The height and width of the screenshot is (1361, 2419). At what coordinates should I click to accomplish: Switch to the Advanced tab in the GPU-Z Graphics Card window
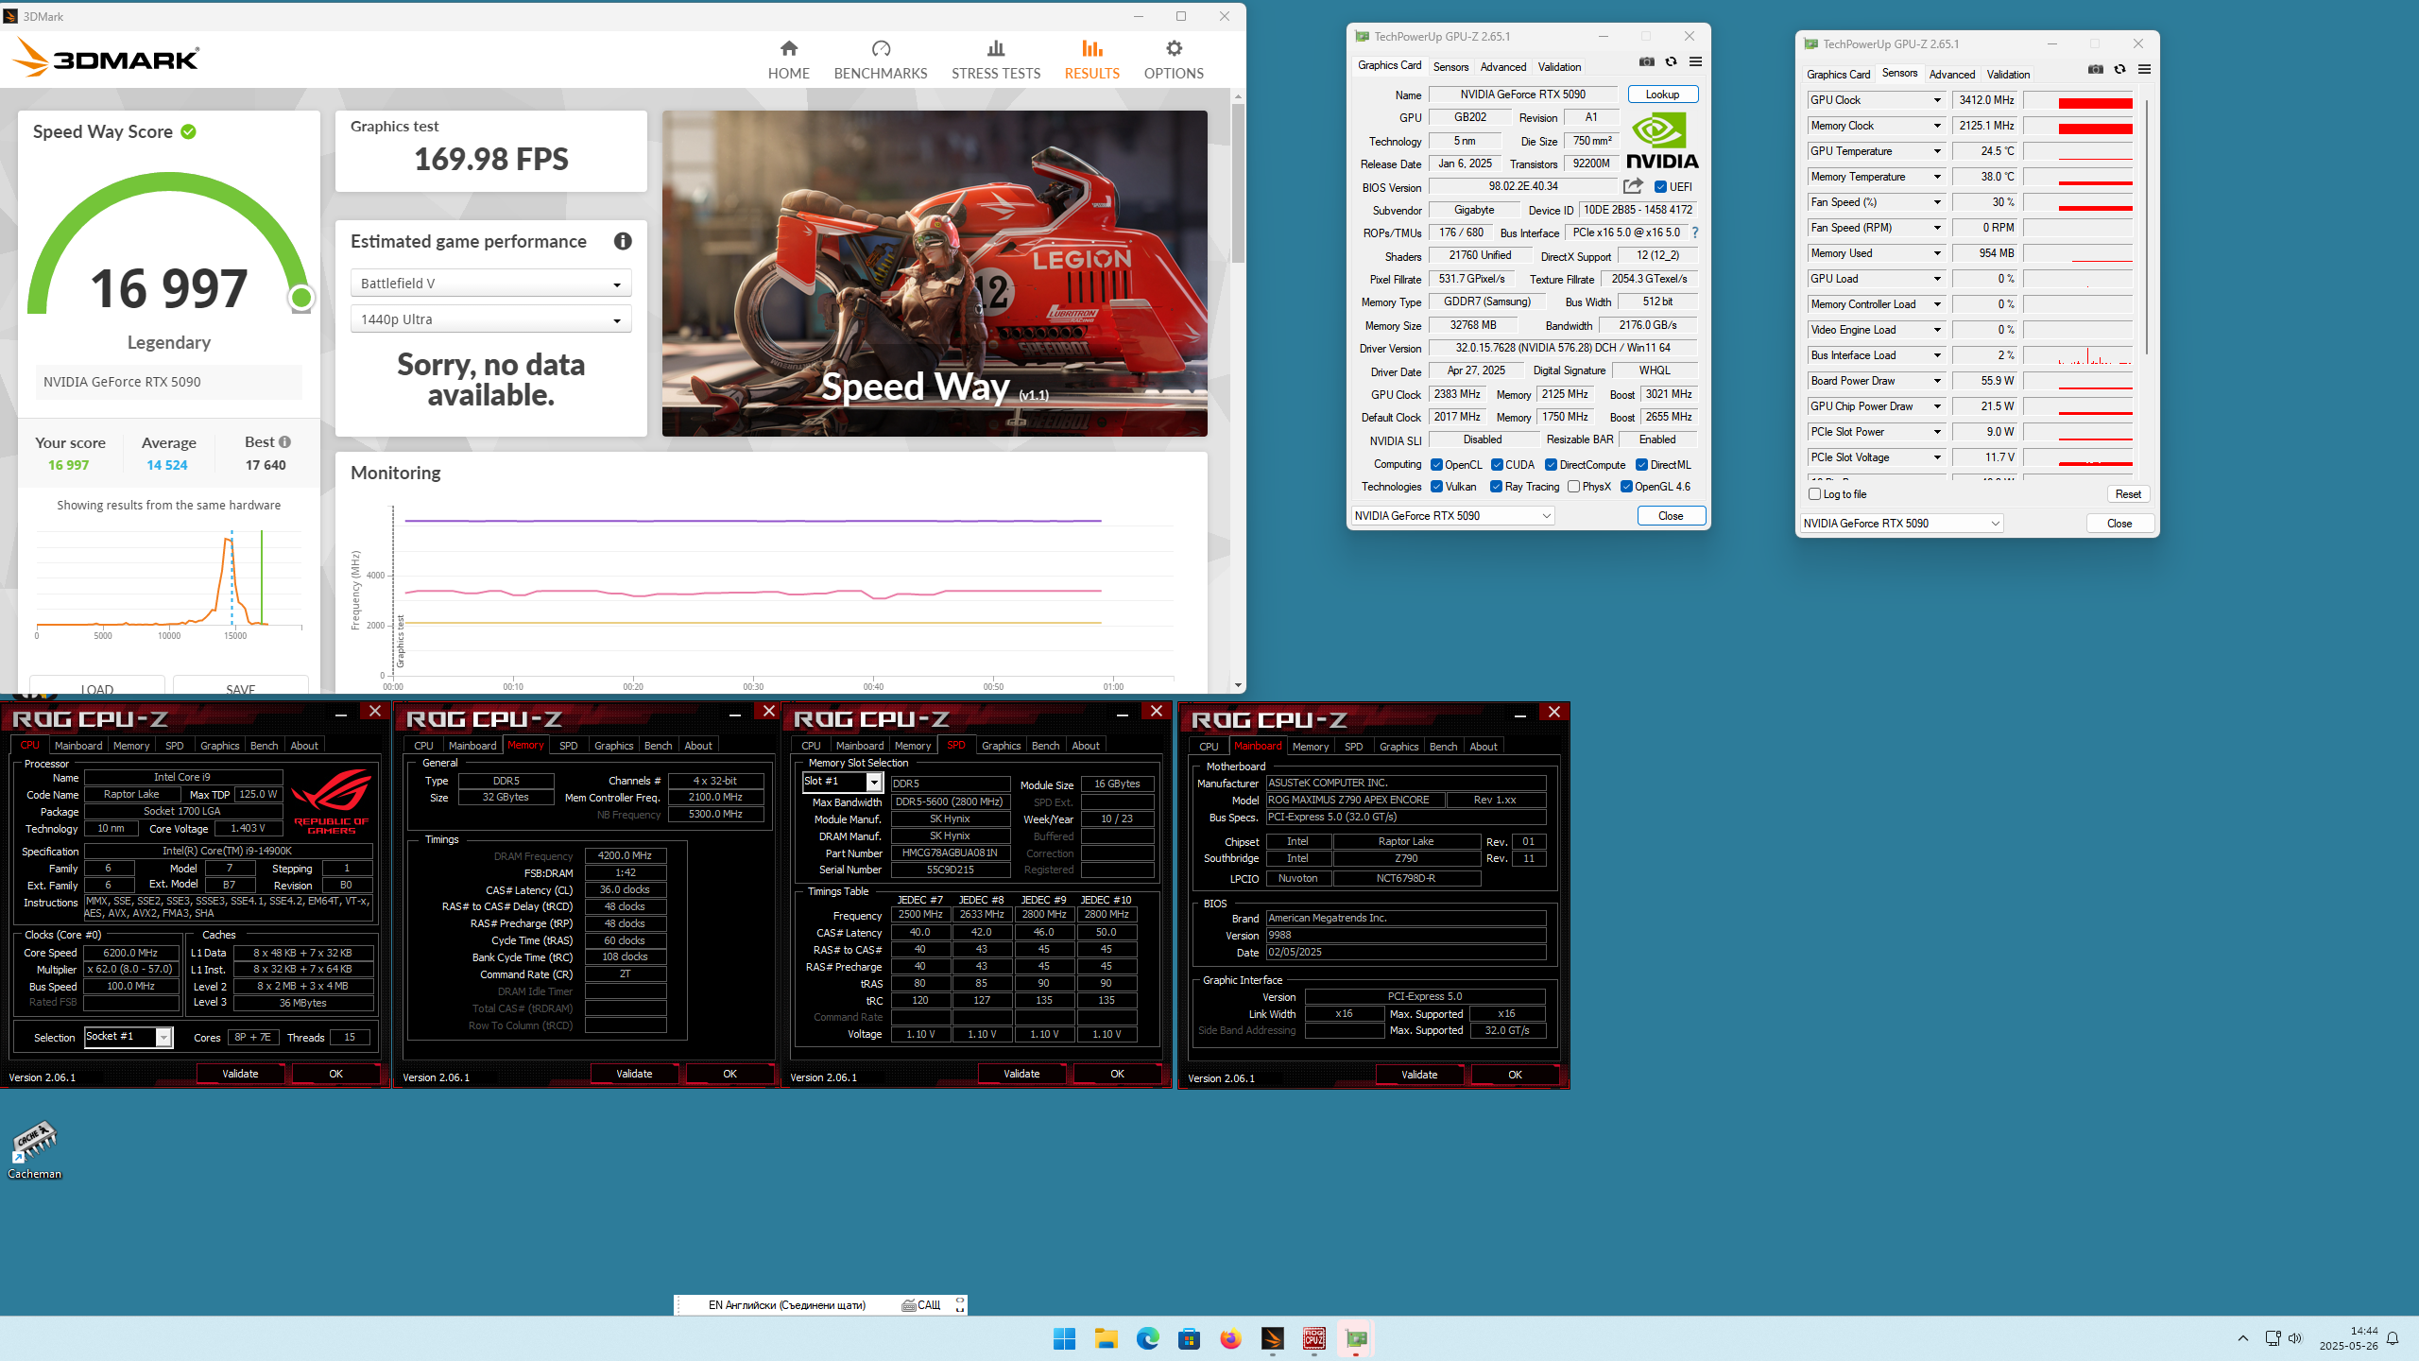[1502, 67]
